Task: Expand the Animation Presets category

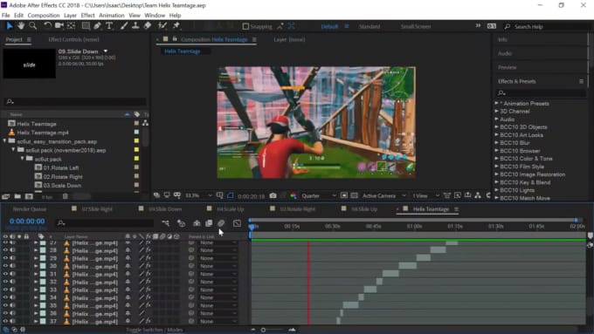Action: (496, 103)
